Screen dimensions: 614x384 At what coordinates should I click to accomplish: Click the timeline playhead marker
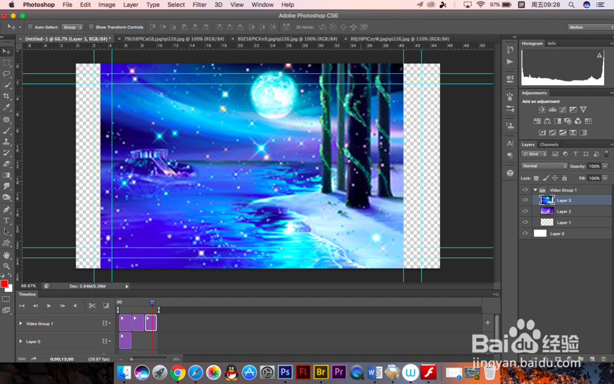click(152, 302)
